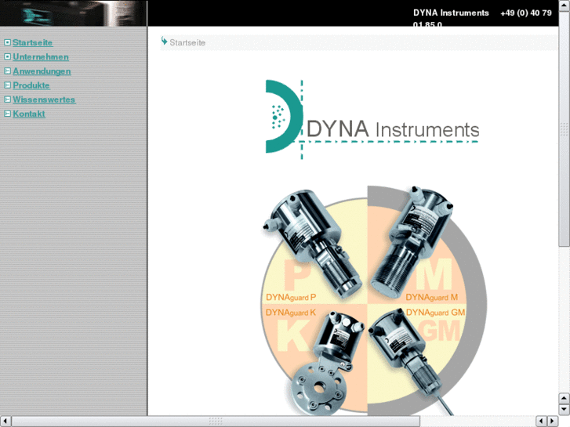Screen dimensions: 570x427
Task: Click the vertical scrollbar down arrow at bottom
Action: click(x=565, y=410)
